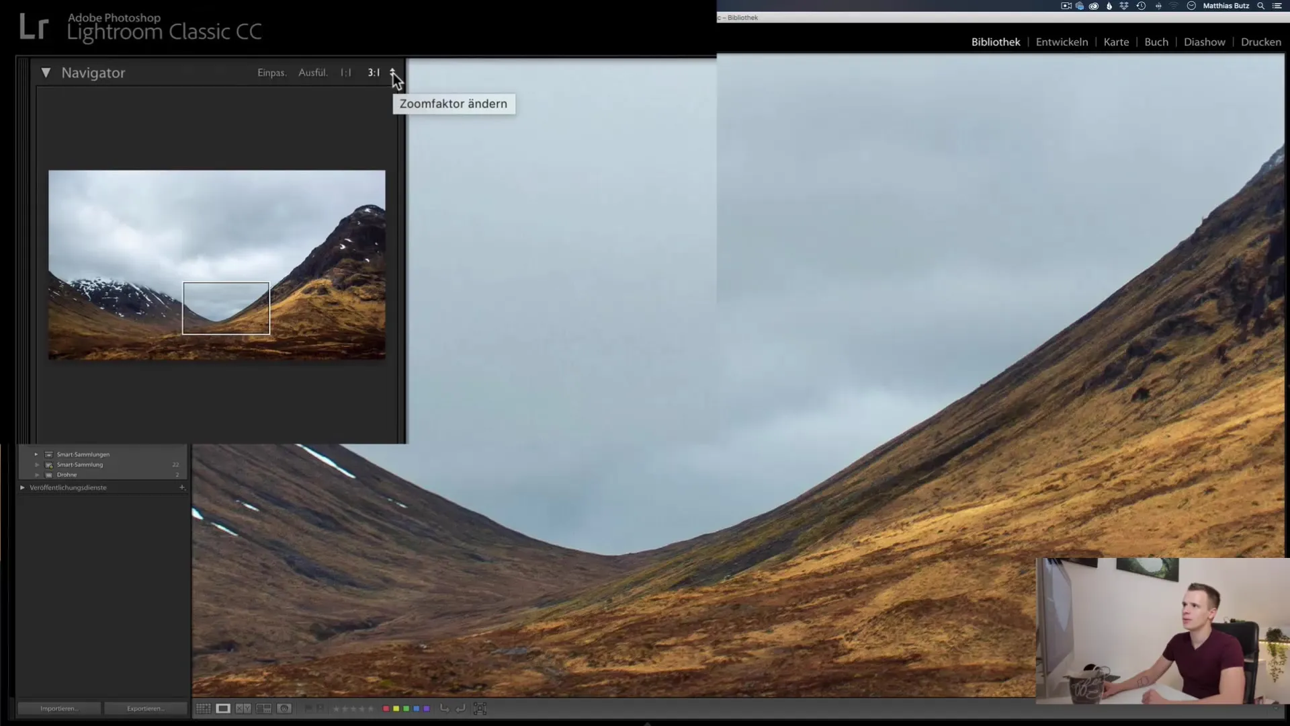Image resolution: width=1290 pixels, height=726 pixels.
Task: Add a publish service with plus icon
Action: [x=182, y=487]
